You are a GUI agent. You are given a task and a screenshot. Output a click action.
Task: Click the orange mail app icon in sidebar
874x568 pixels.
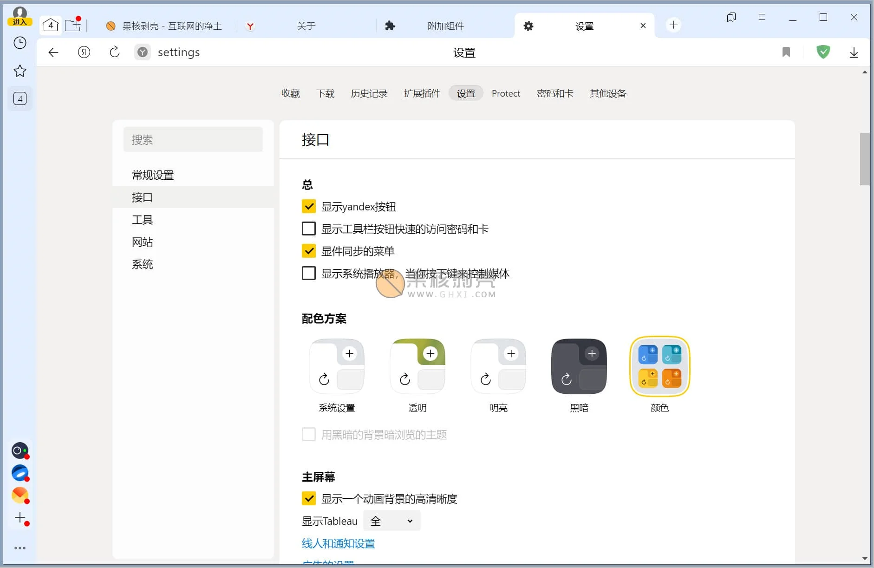[x=20, y=495]
